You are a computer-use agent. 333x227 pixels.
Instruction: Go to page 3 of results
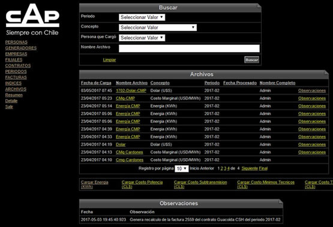(225, 168)
